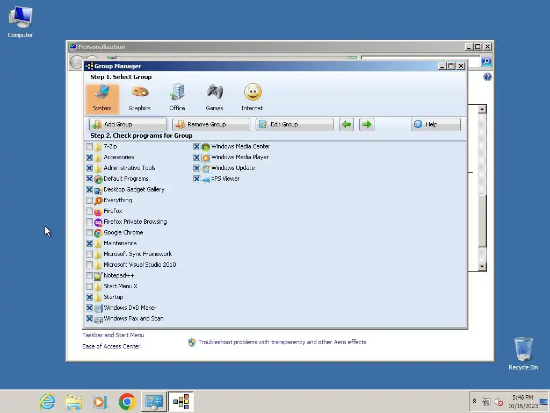550x413 pixels.
Task: Check the 7-Zip checkbox
Action: (90, 146)
